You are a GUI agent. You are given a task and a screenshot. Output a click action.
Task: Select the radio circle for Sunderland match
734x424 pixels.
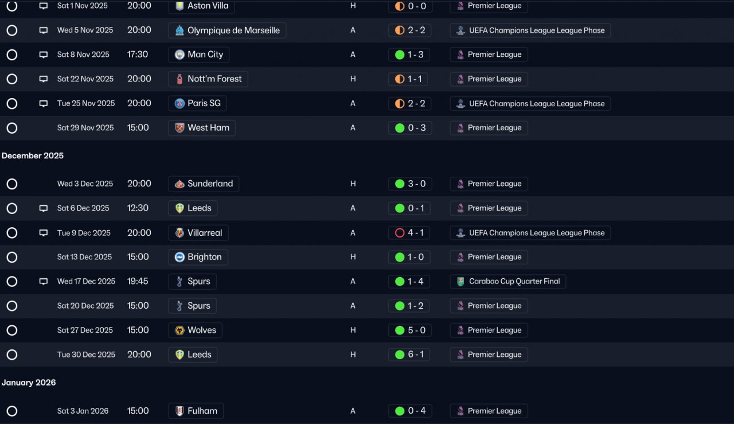12,184
